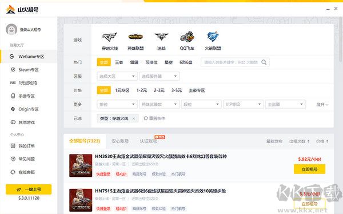The image size is (343, 214).
Task: Open the 英雄武器数 dropdown
Action: [x=159, y=104]
